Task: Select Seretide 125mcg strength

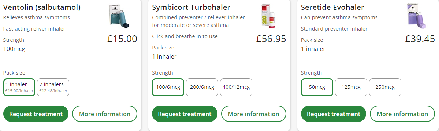Action: [351, 87]
